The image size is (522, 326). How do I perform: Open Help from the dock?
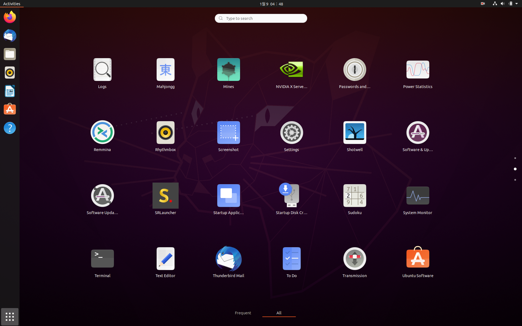(x=10, y=128)
